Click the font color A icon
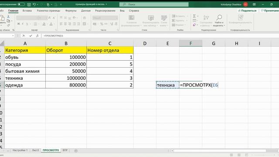Viewport: 279px width, 157px height. tap(51, 24)
